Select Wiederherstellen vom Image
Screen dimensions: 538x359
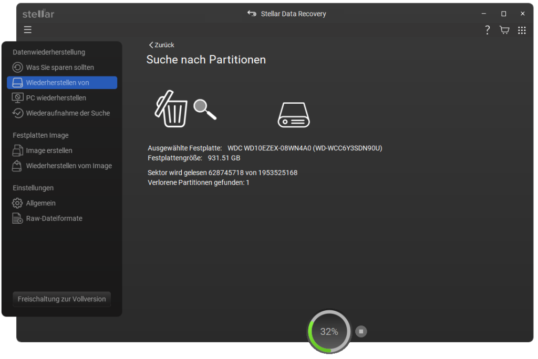[x=69, y=166]
